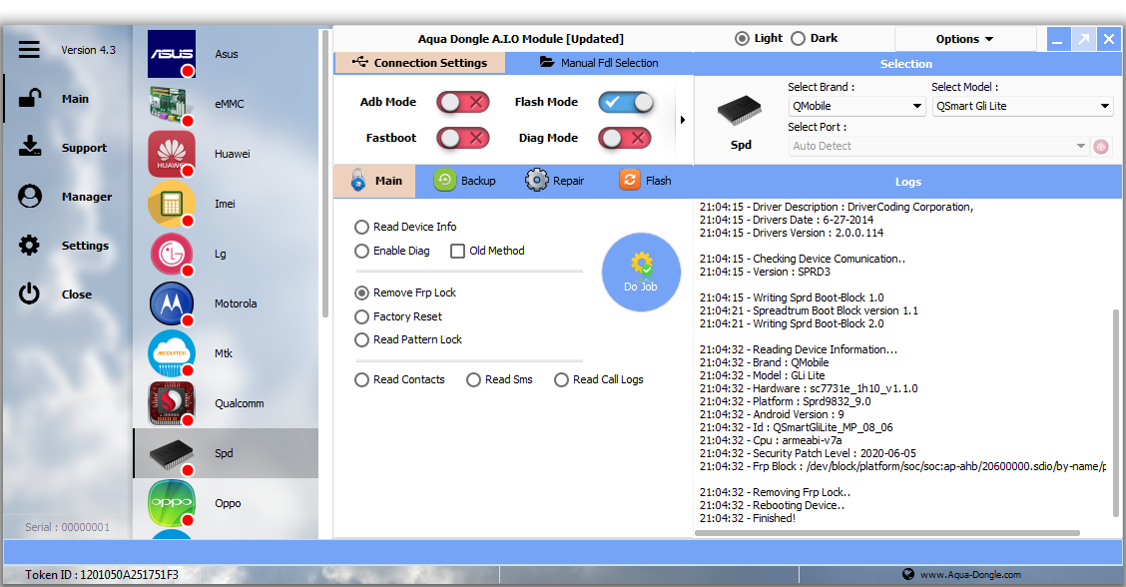Click the Backup tab green icon
Viewport: 1126px width, 587px height.
coord(444,181)
